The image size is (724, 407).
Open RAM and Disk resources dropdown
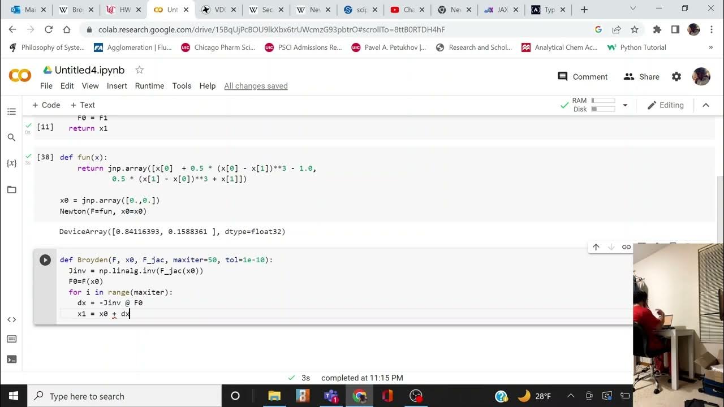625,105
